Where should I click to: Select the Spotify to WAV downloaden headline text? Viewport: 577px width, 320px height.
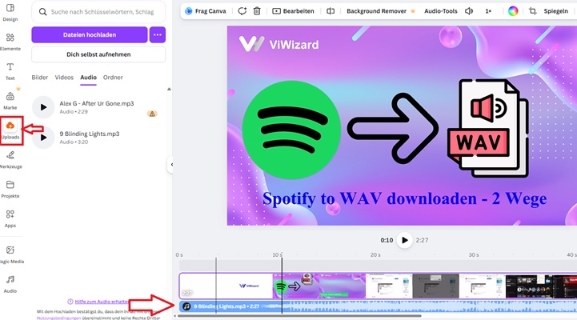tap(404, 199)
